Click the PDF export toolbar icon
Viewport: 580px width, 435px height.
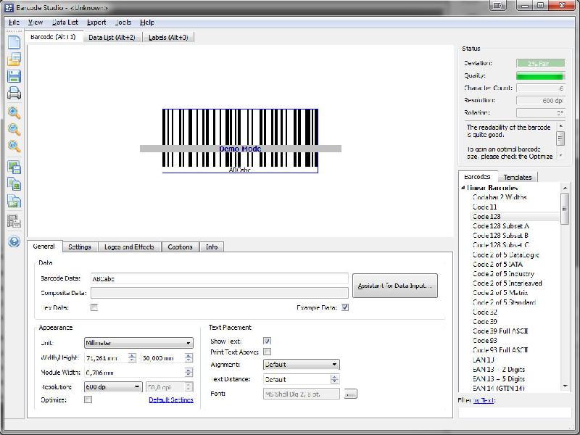14,202
